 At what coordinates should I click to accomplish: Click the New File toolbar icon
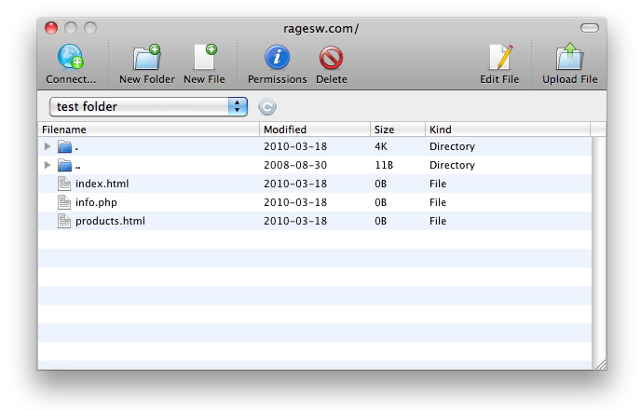coord(204,59)
